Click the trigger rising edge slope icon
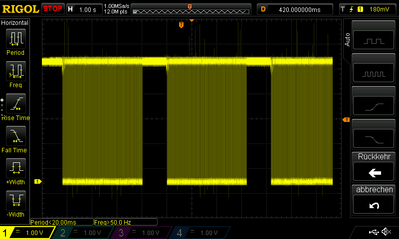Image resolution: width=399 pixels, height=239 pixels. (x=352, y=9)
